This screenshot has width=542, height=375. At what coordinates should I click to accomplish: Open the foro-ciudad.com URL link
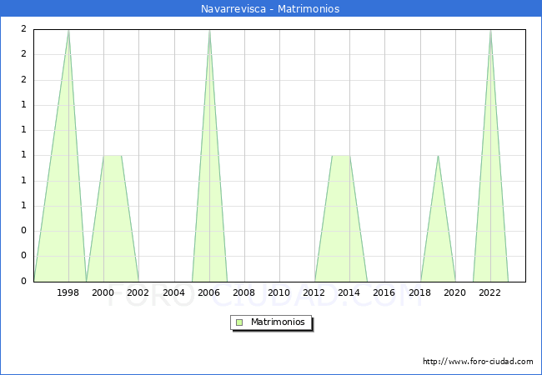(x=478, y=362)
